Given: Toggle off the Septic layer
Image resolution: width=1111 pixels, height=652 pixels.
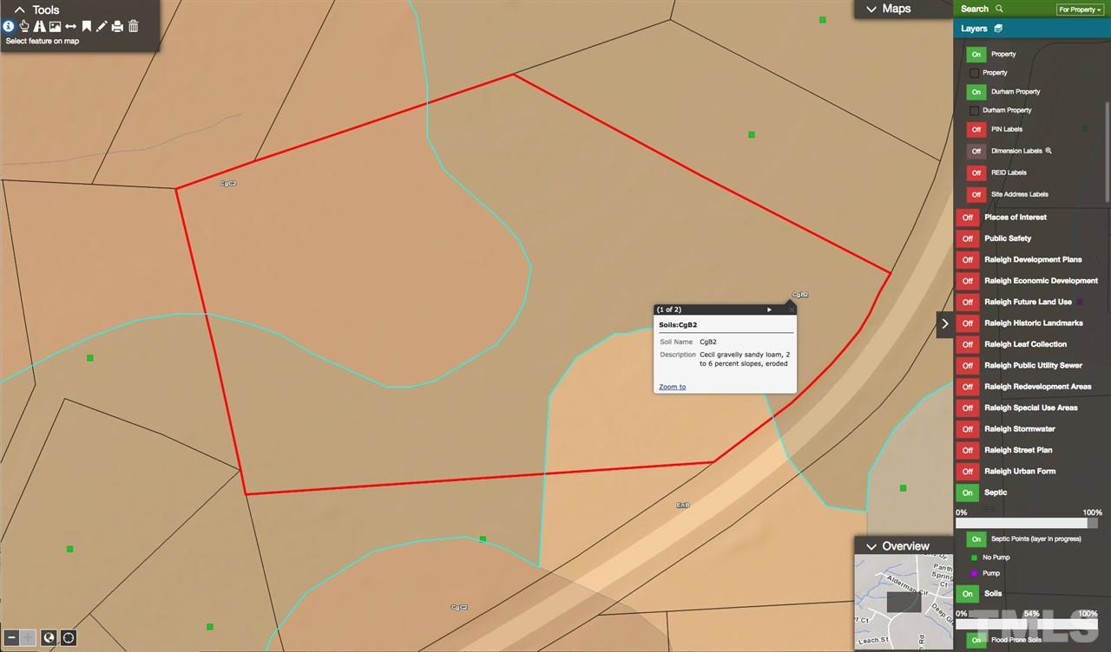Looking at the screenshot, I should 967,492.
